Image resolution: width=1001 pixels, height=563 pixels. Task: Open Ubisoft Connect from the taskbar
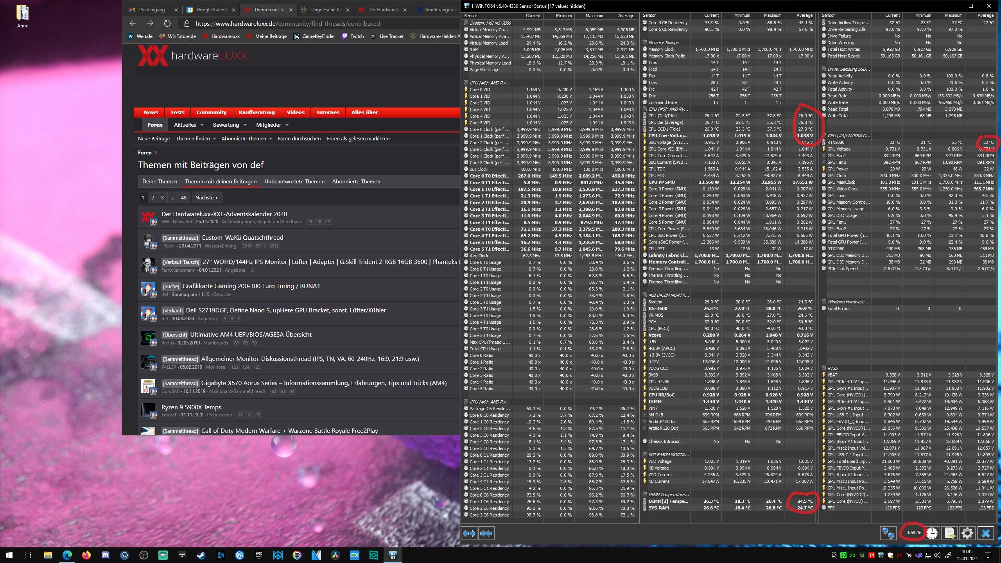[240, 555]
